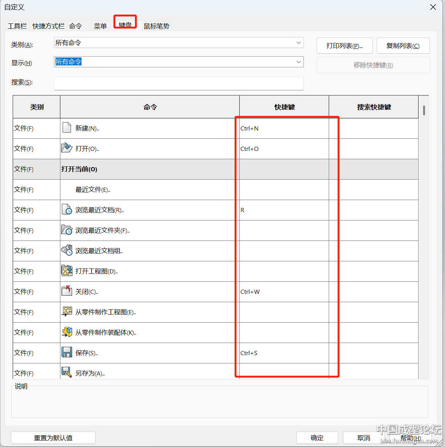Click the 搜索(S) input field
The height and width of the screenshot is (447, 445).
click(179, 84)
